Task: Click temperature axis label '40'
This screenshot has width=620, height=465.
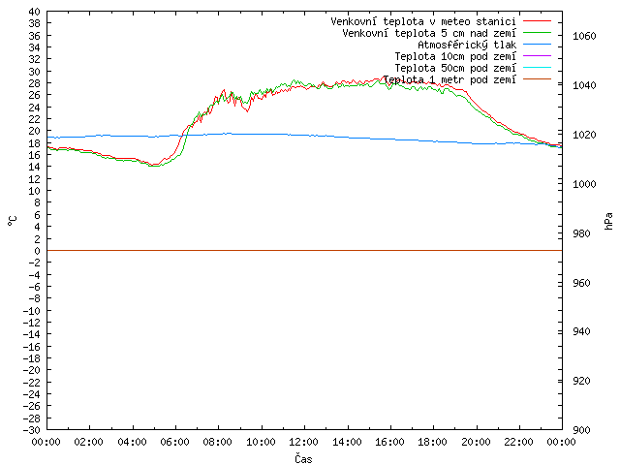Action: tap(35, 12)
